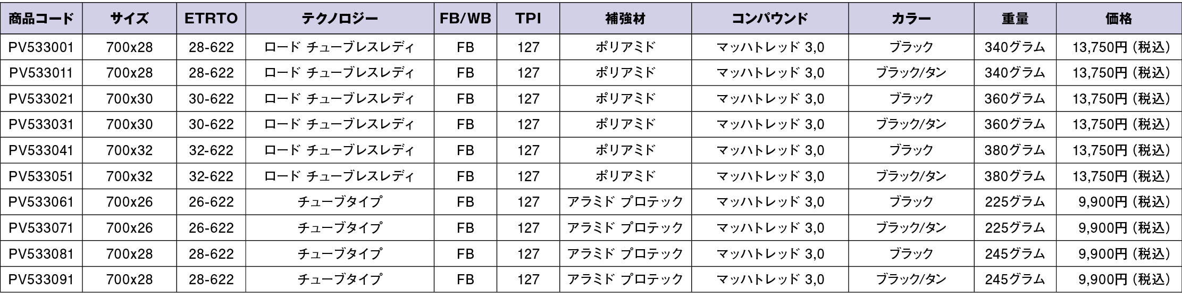Click the 補強材 column header
The height and width of the screenshot is (297, 1182).
pos(625,19)
